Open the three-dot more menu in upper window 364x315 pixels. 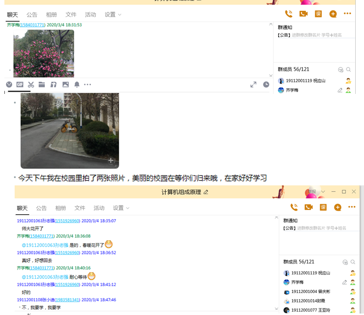click(347, 14)
